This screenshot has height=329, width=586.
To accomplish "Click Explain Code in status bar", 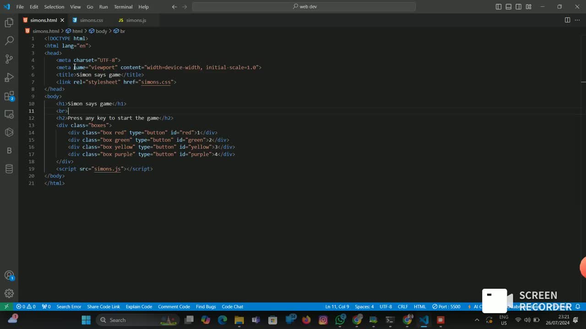I will (x=139, y=307).
